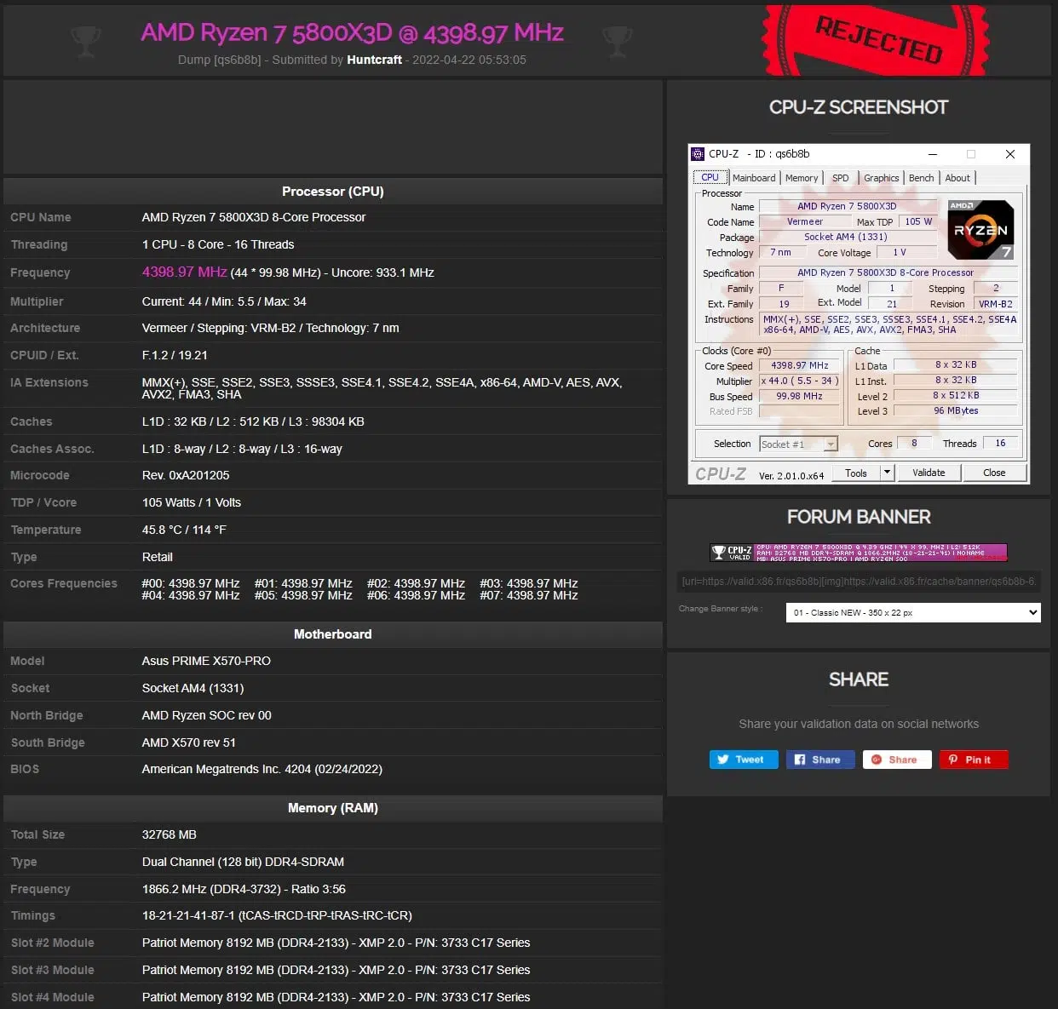Click the Motherboard section header
The image size is (1058, 1009).
[x=333, y=634]
